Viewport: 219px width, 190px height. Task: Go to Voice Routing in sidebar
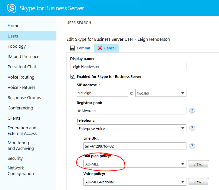21,77
